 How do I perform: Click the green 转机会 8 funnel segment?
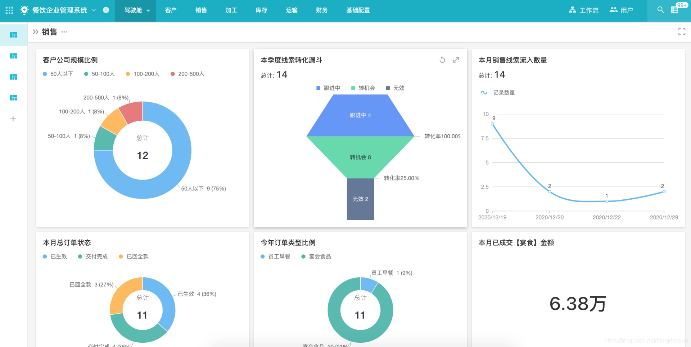(x=360, y=157)
